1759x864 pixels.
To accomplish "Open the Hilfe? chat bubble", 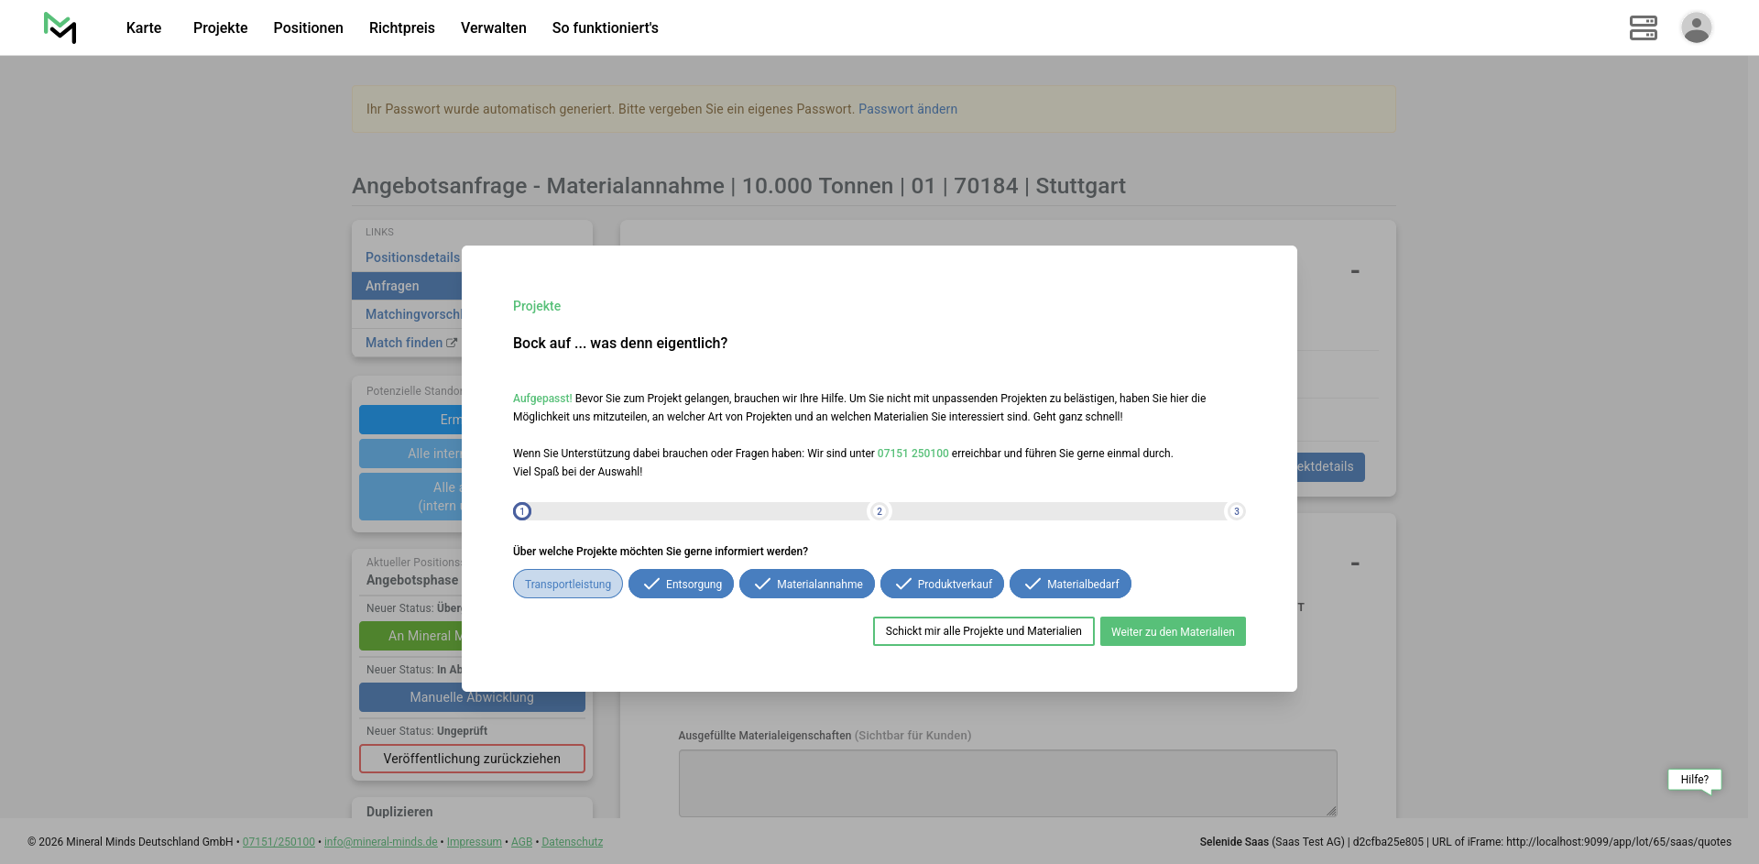I will 1694,780.
